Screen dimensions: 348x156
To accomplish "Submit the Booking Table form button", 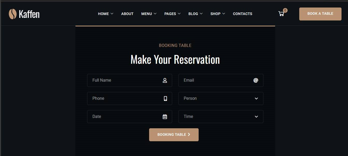I will (174, 135).
